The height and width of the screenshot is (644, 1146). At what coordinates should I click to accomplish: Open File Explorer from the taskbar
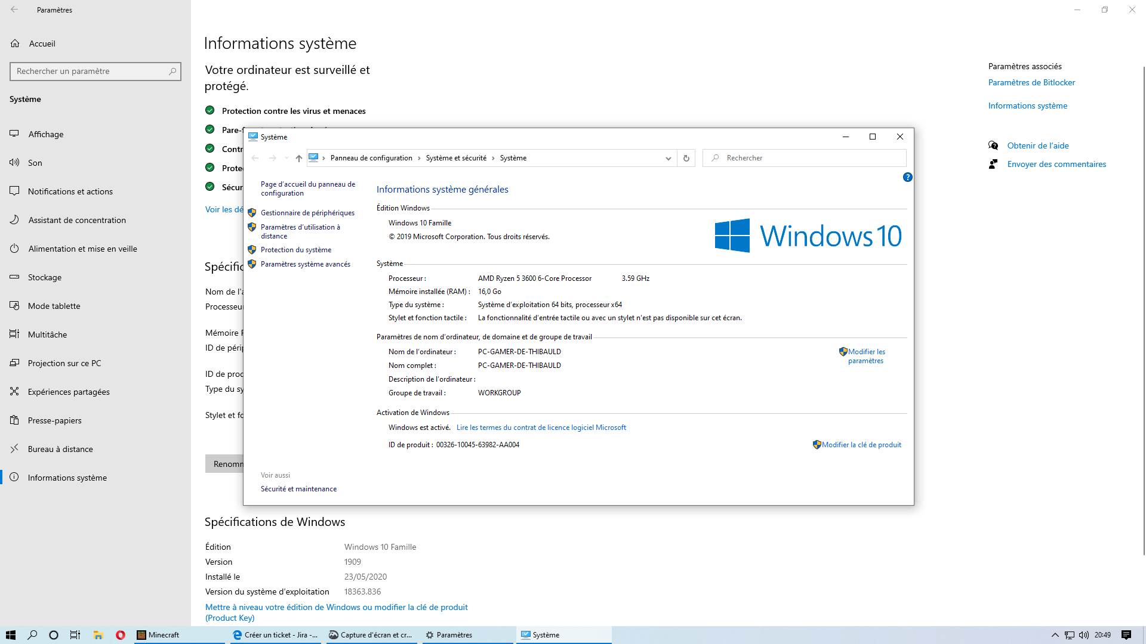(98, 635)
